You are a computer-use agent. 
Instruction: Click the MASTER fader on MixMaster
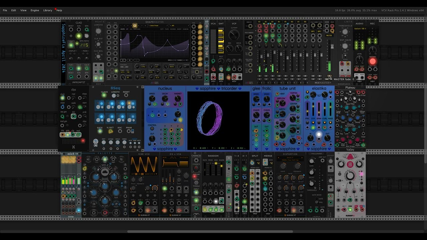(x=332, y=47)
